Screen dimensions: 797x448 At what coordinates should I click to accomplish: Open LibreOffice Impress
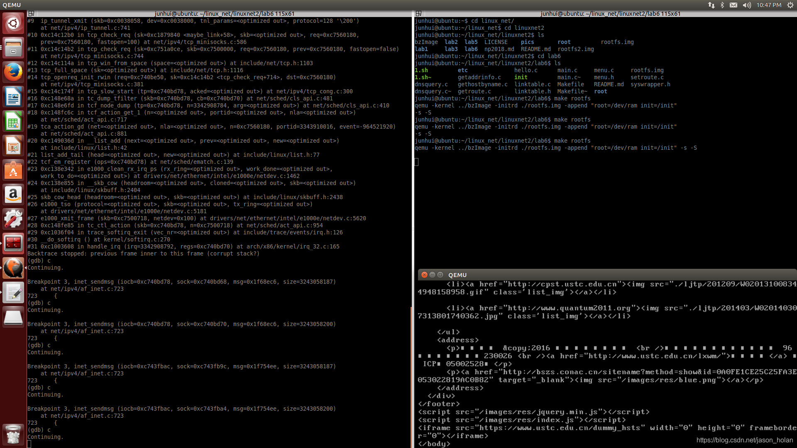[13, 146]
